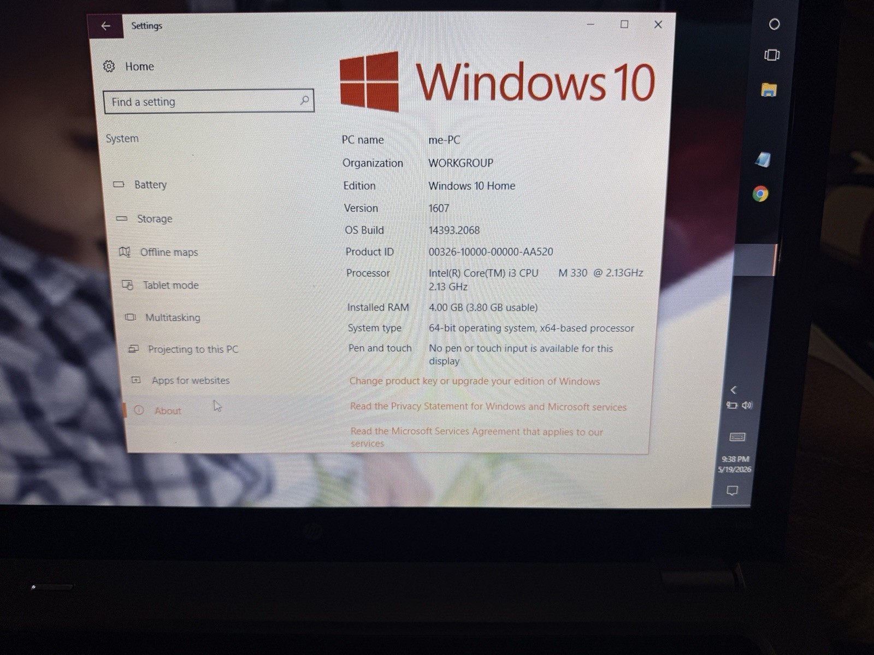Open battery status tray icon
874x655 pixels.
click(x=731, y=405)
